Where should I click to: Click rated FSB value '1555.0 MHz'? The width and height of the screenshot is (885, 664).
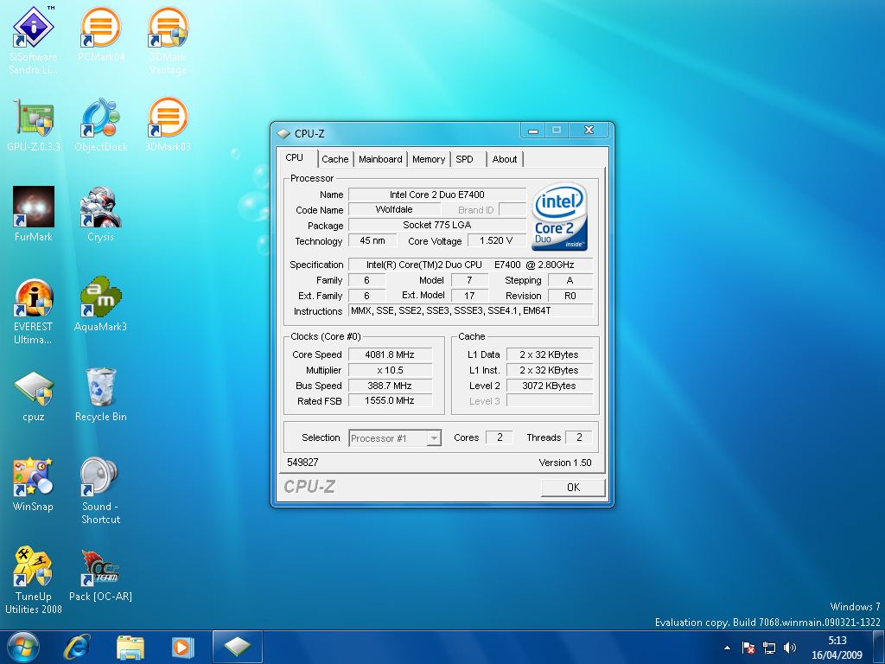click(390, 400)
